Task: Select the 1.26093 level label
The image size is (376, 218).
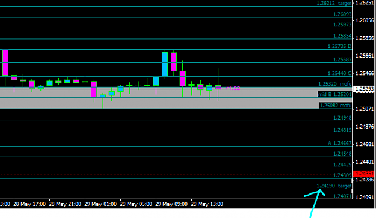Action: click(342, 14)
